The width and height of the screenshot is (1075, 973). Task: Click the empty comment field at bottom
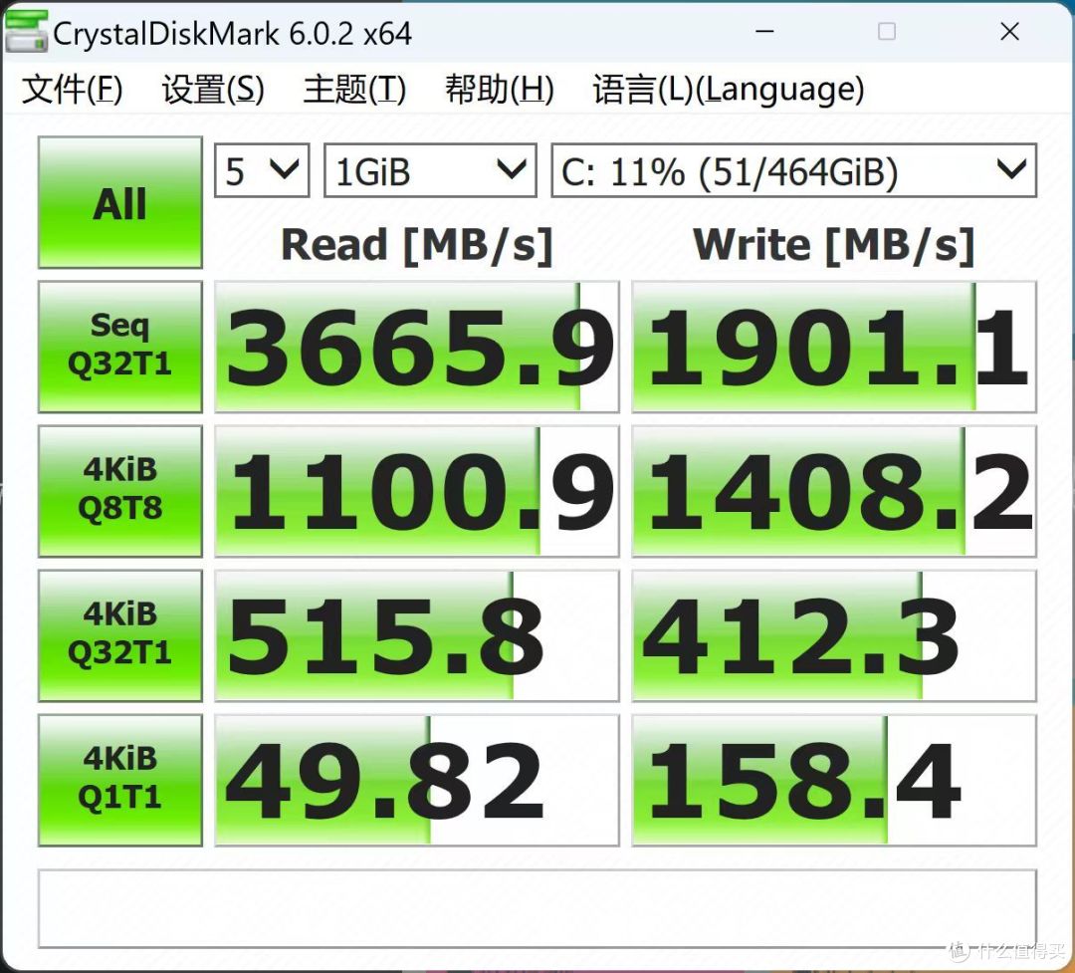click(537, 909)
